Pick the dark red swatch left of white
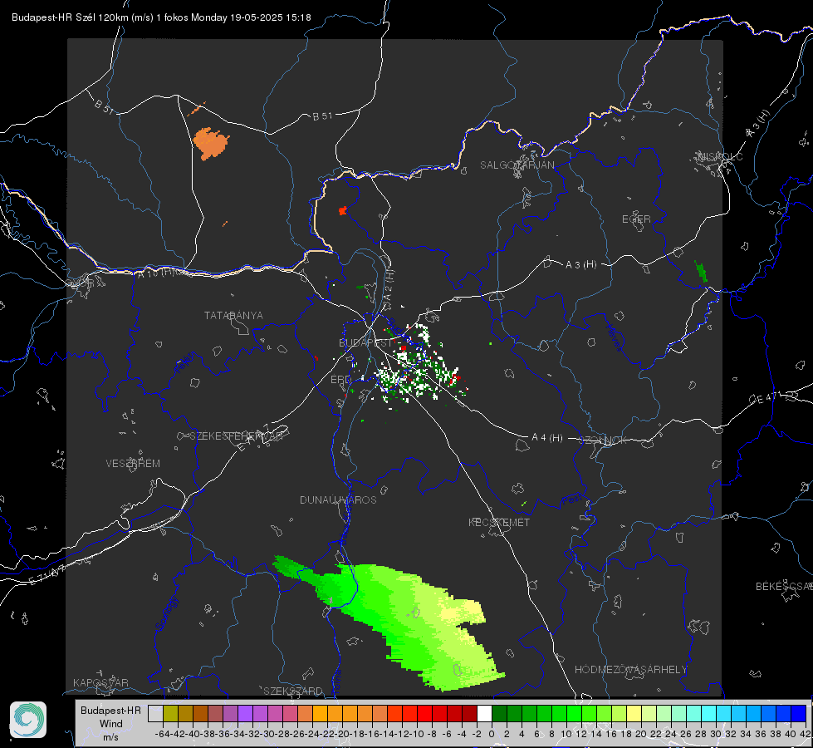This screenshot has width=813, height=748. point(469,714)
